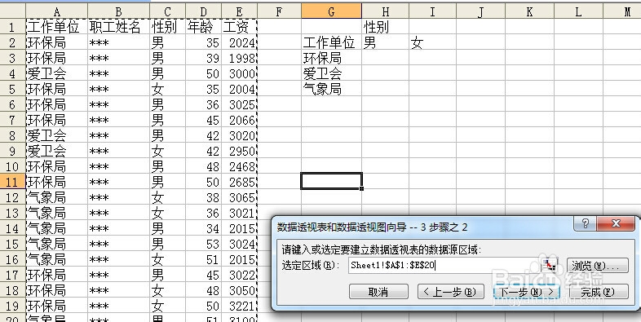Click the 工资 header cell

pos(239,27)
